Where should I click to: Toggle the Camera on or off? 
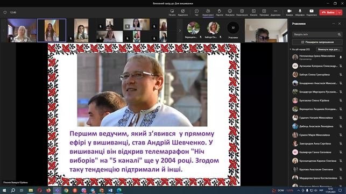[x=289, y=12]
